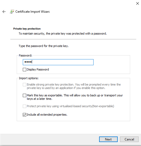Click the greyed virtualised-based security checkbox
The width and height of the screenshot is (141, 146).
pyautogui.click(x=24, y=106)
